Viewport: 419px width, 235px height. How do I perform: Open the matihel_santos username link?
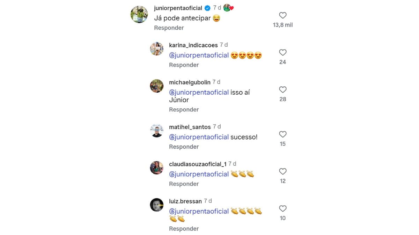coord(190,127)
